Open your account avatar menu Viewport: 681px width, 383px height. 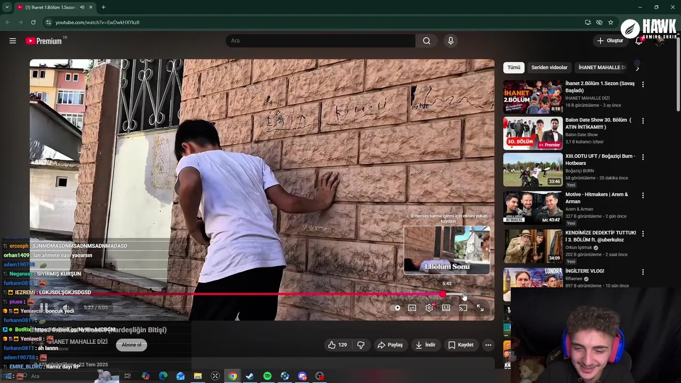click(x=660, y=41)
